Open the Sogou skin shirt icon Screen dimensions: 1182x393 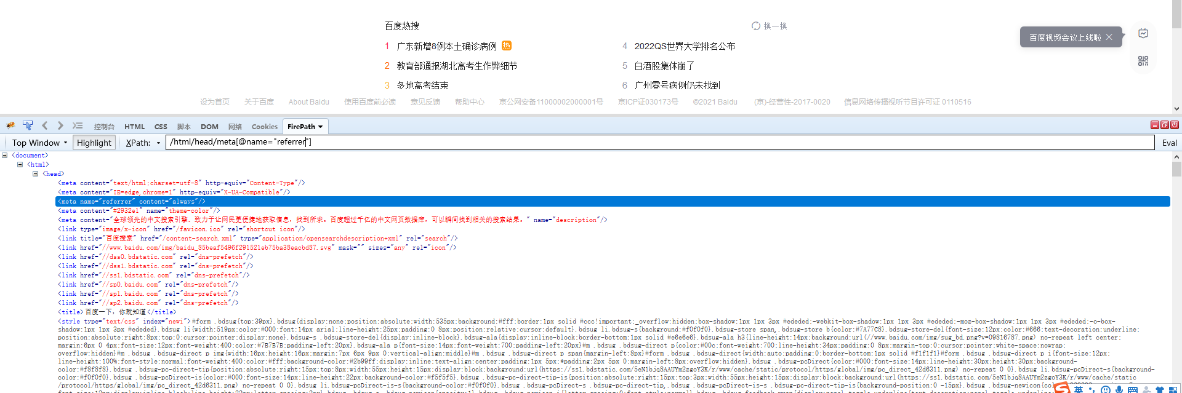pos(1160,389)
